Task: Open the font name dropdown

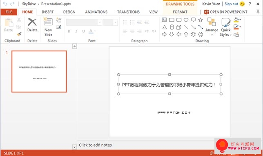Action: tap(100, 22)
